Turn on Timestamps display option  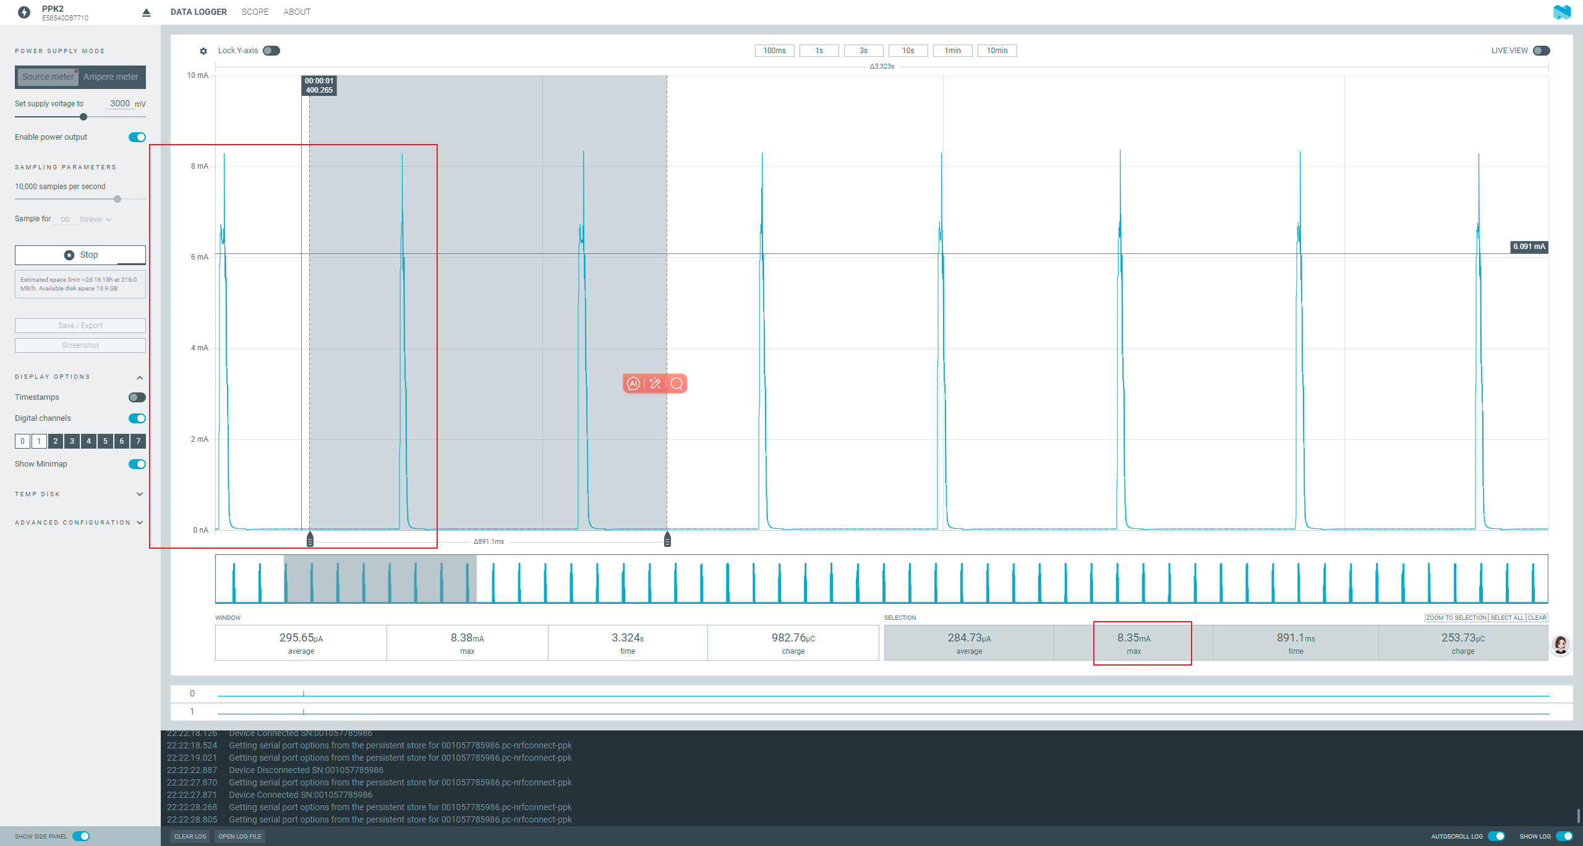137,397
